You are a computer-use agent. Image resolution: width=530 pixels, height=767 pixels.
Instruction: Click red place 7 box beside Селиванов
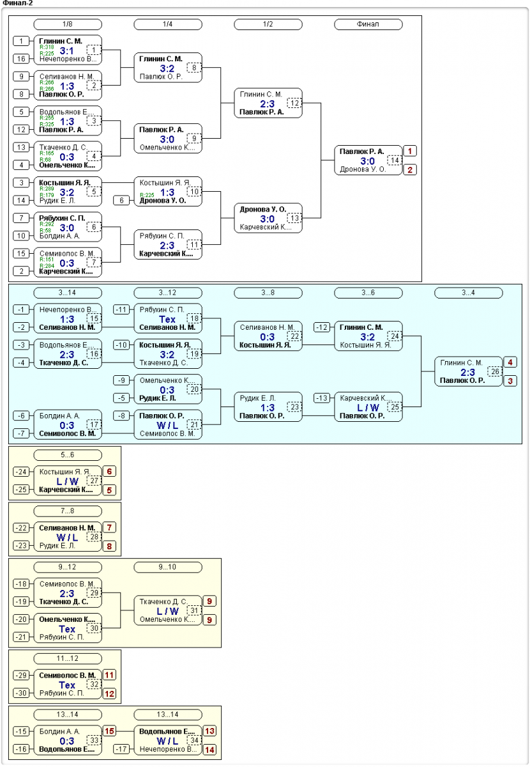[109, 527]
